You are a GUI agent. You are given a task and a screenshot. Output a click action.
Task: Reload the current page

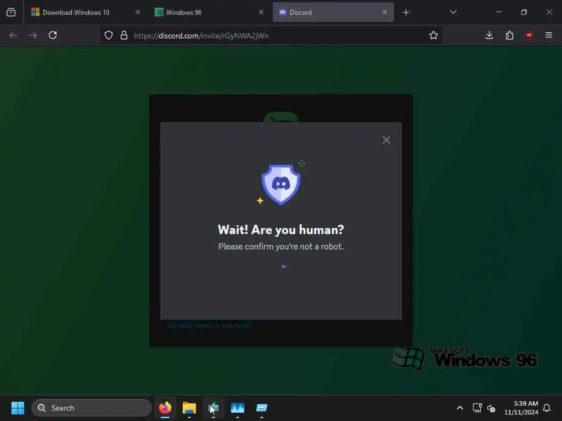click(53, 35)
